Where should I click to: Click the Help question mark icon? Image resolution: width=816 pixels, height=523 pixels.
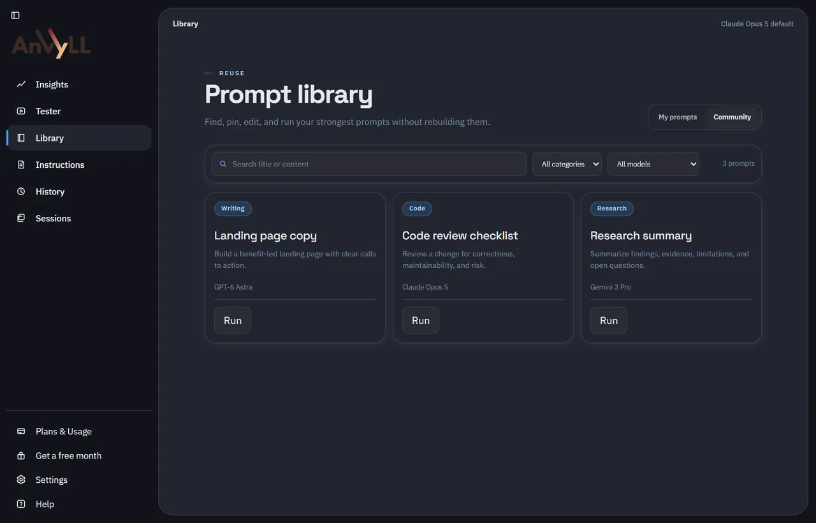point(21,504)
